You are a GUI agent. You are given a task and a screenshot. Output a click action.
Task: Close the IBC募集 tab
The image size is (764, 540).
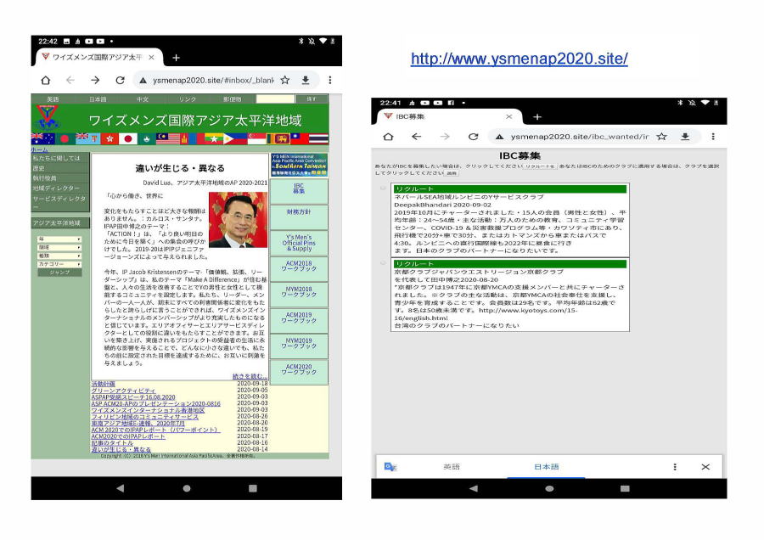click(x=508, y=116)
